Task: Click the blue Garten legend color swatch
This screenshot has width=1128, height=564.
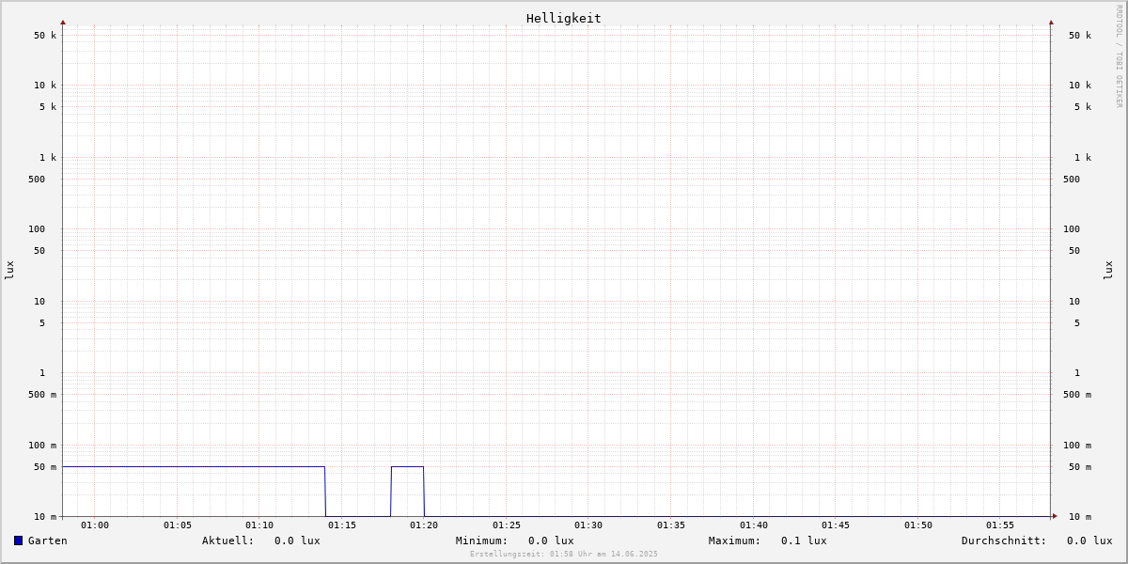Action: click(x=18, y=540)
